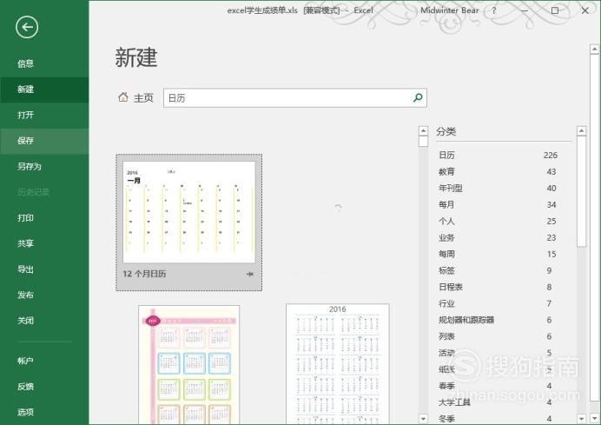This screenshot has width=601, height=425.
Task: Choose 保存 in the sidebar
Action: (x=44, y=141)
